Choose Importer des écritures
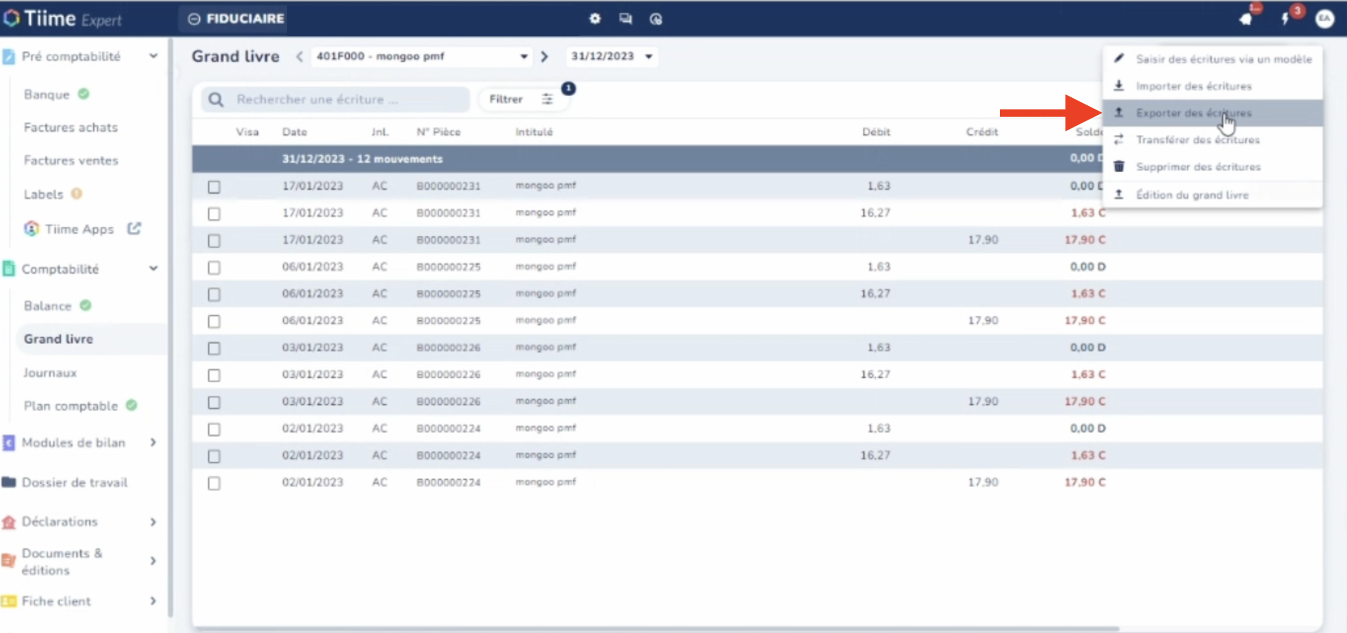Image resolution: width=1347 pixels, height=633 pixels. coord(1213,86)
